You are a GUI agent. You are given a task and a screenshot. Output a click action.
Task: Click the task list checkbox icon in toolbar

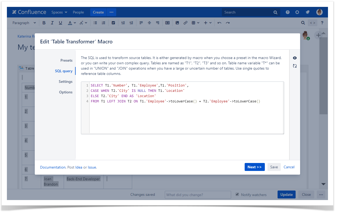point(113,23)
